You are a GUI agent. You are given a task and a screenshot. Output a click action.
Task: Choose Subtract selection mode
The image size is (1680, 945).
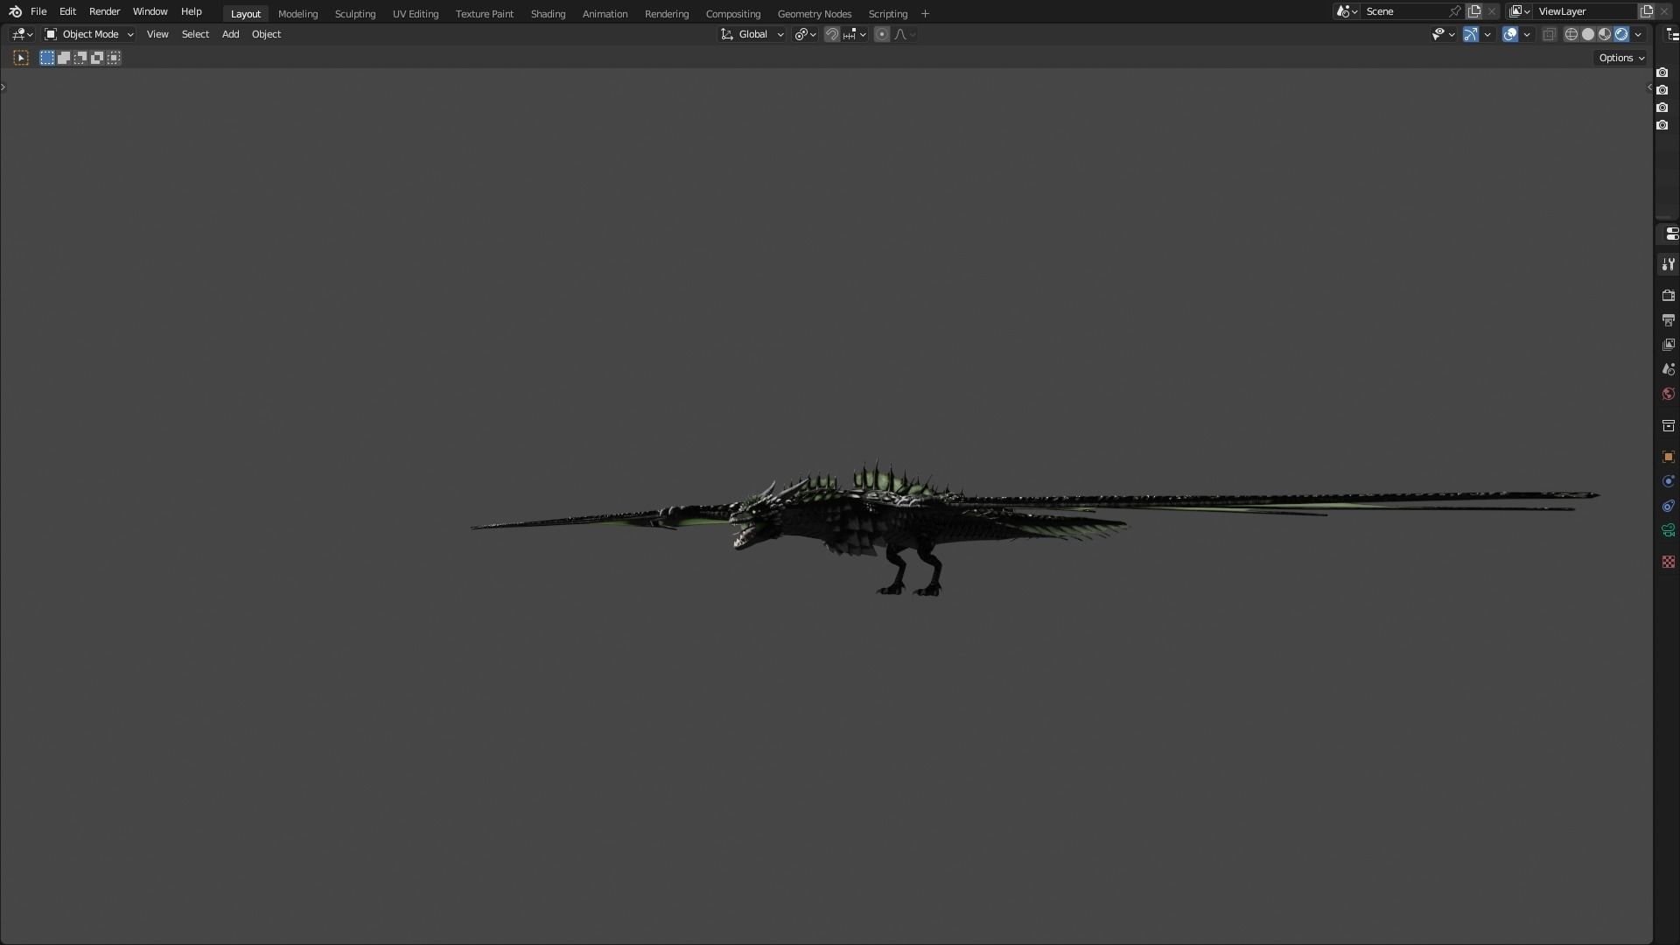point(80,58)
